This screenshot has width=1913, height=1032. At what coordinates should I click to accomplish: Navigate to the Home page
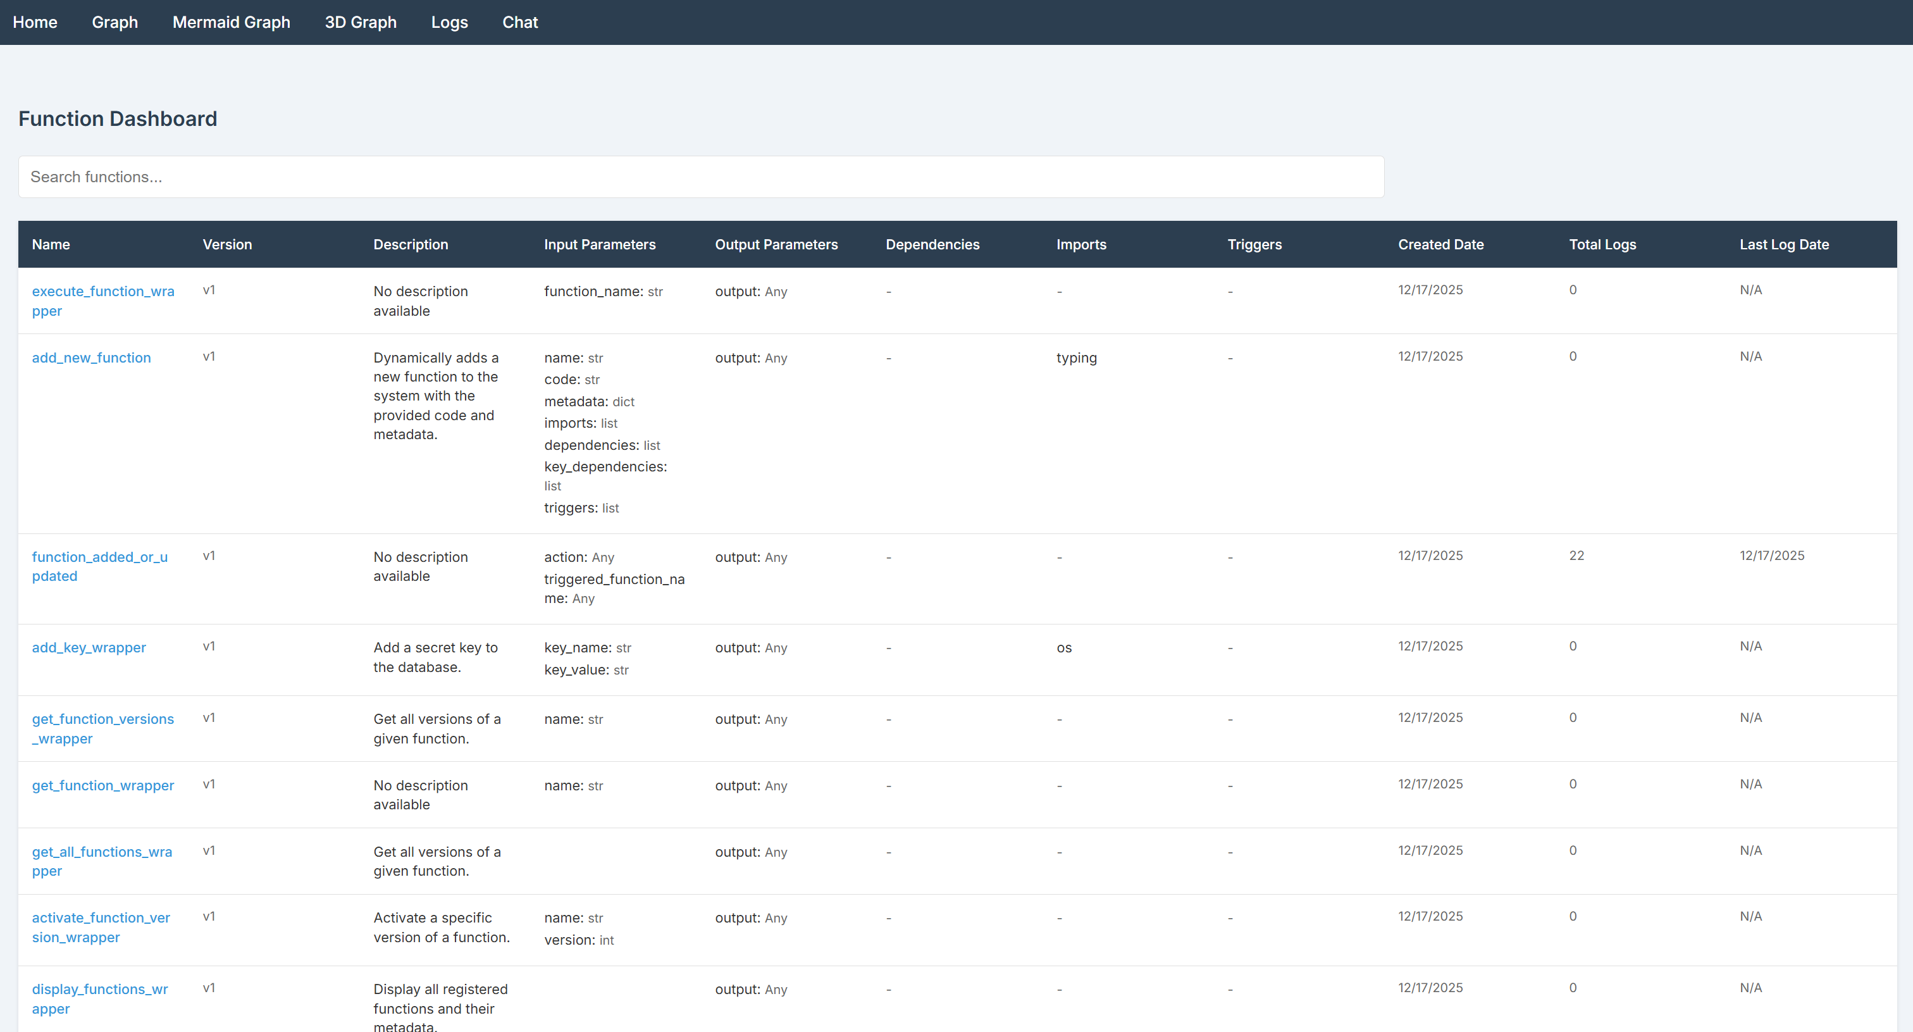click(x=35, y=22)
